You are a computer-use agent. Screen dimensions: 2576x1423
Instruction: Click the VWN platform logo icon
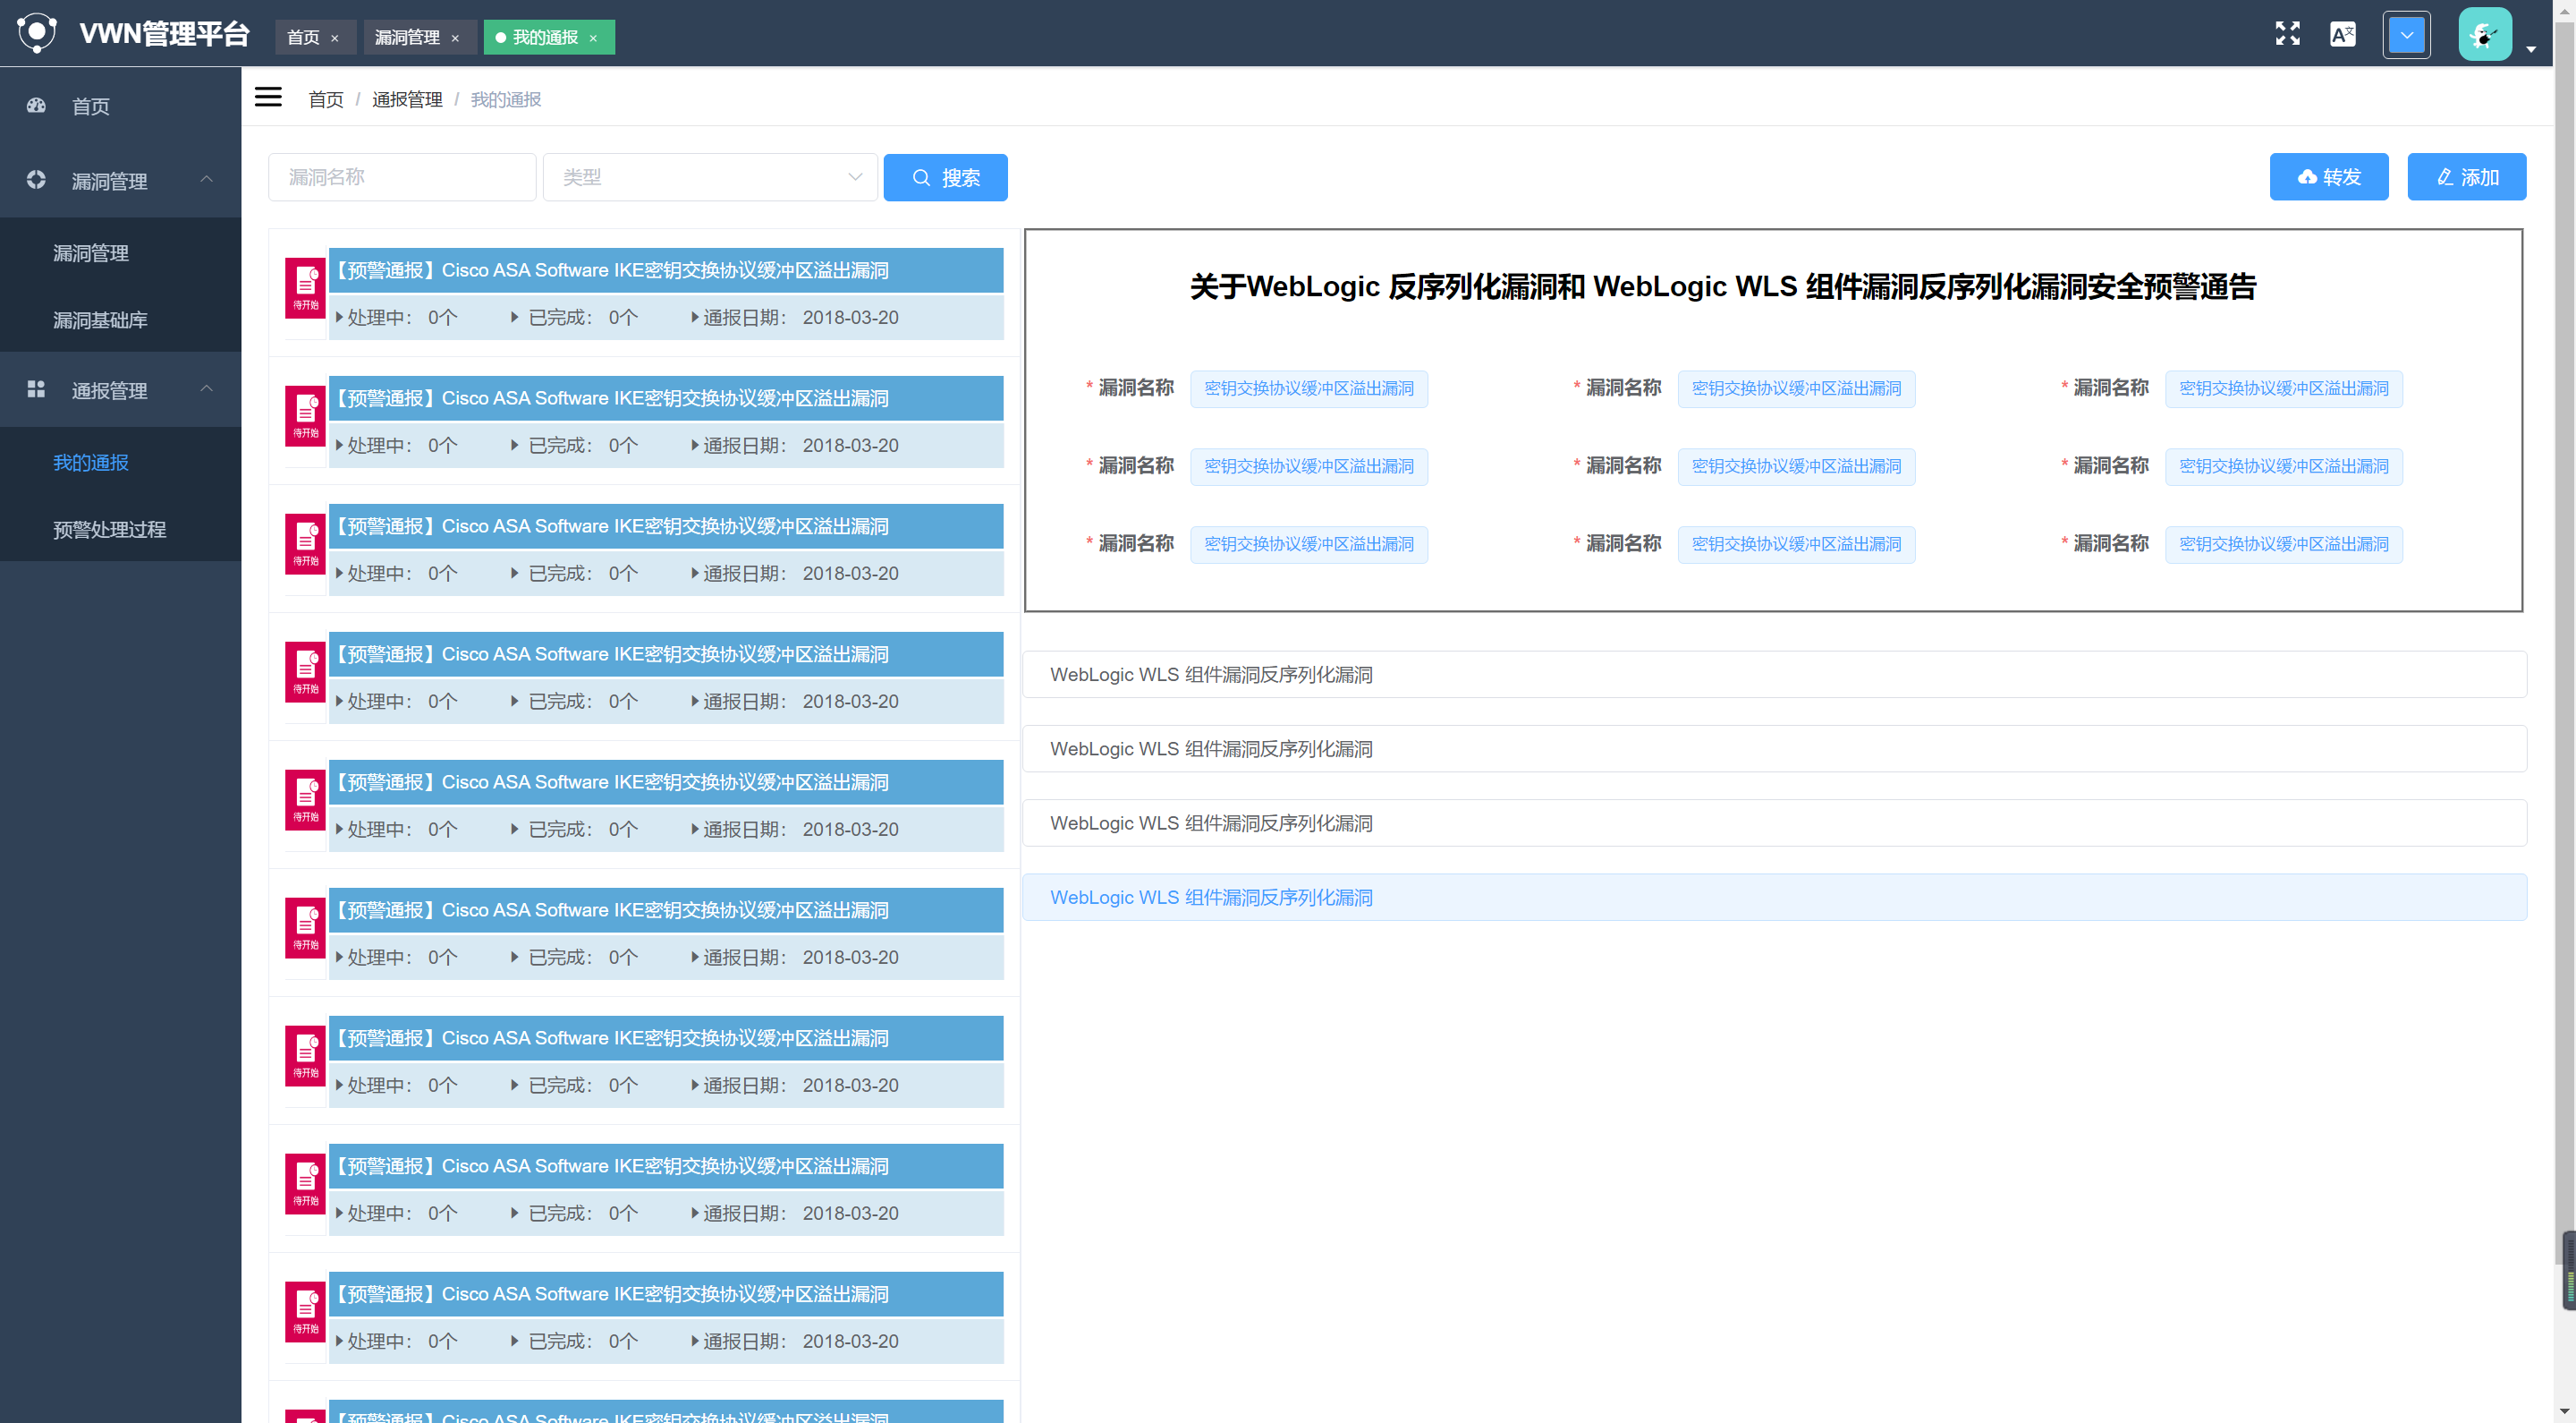pos(37,33)
